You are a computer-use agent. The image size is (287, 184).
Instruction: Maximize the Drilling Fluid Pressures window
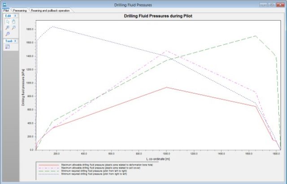[272, 4]
